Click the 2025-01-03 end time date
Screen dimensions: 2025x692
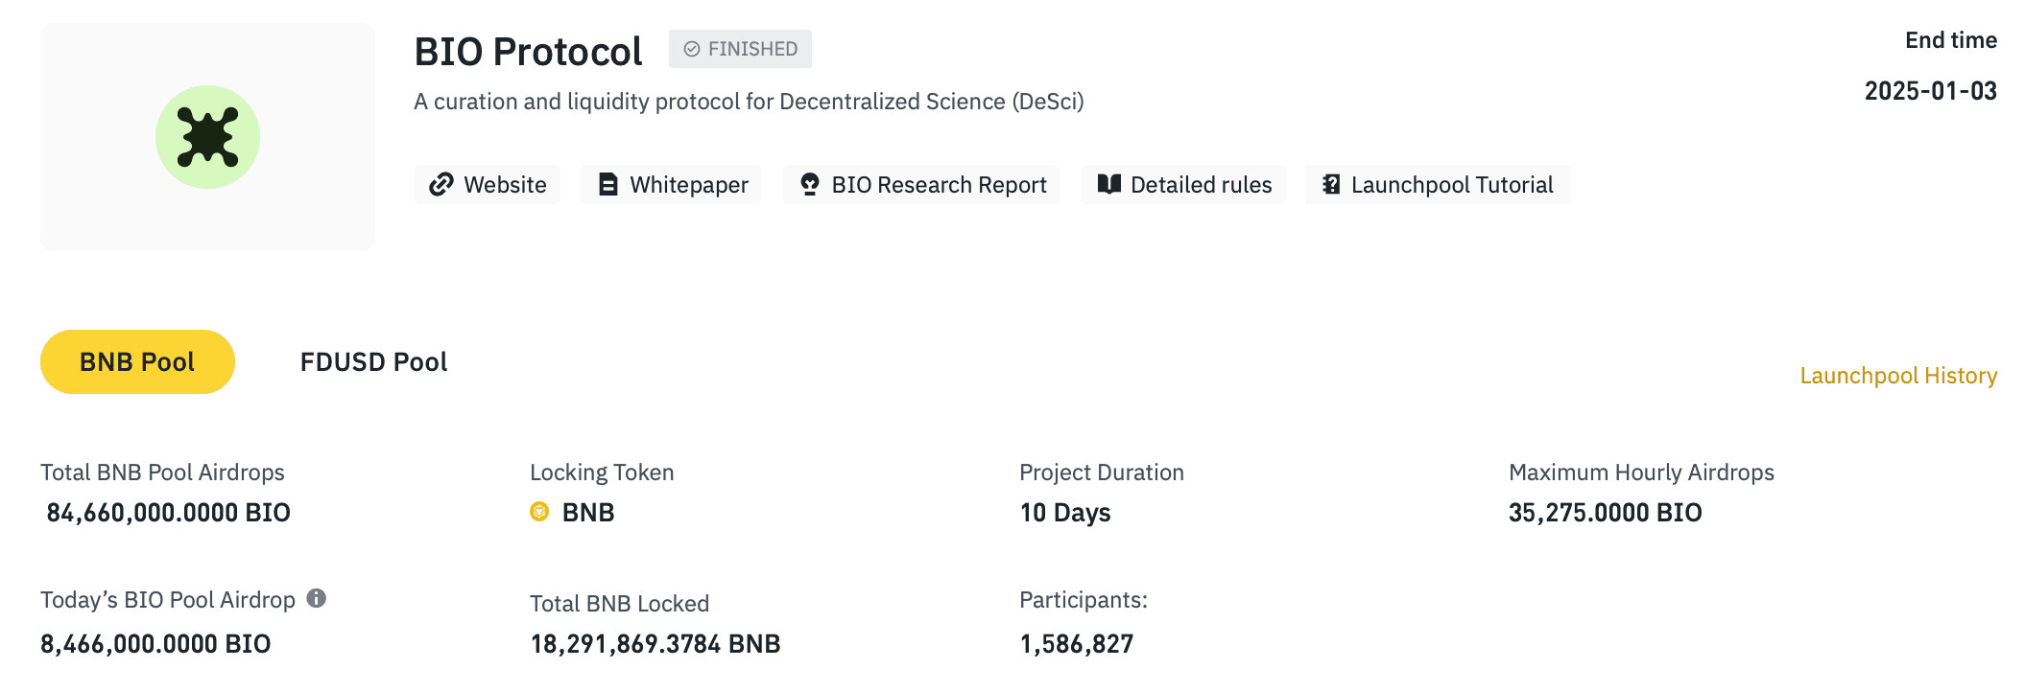pyautogui.click(x=1930, y=91)
